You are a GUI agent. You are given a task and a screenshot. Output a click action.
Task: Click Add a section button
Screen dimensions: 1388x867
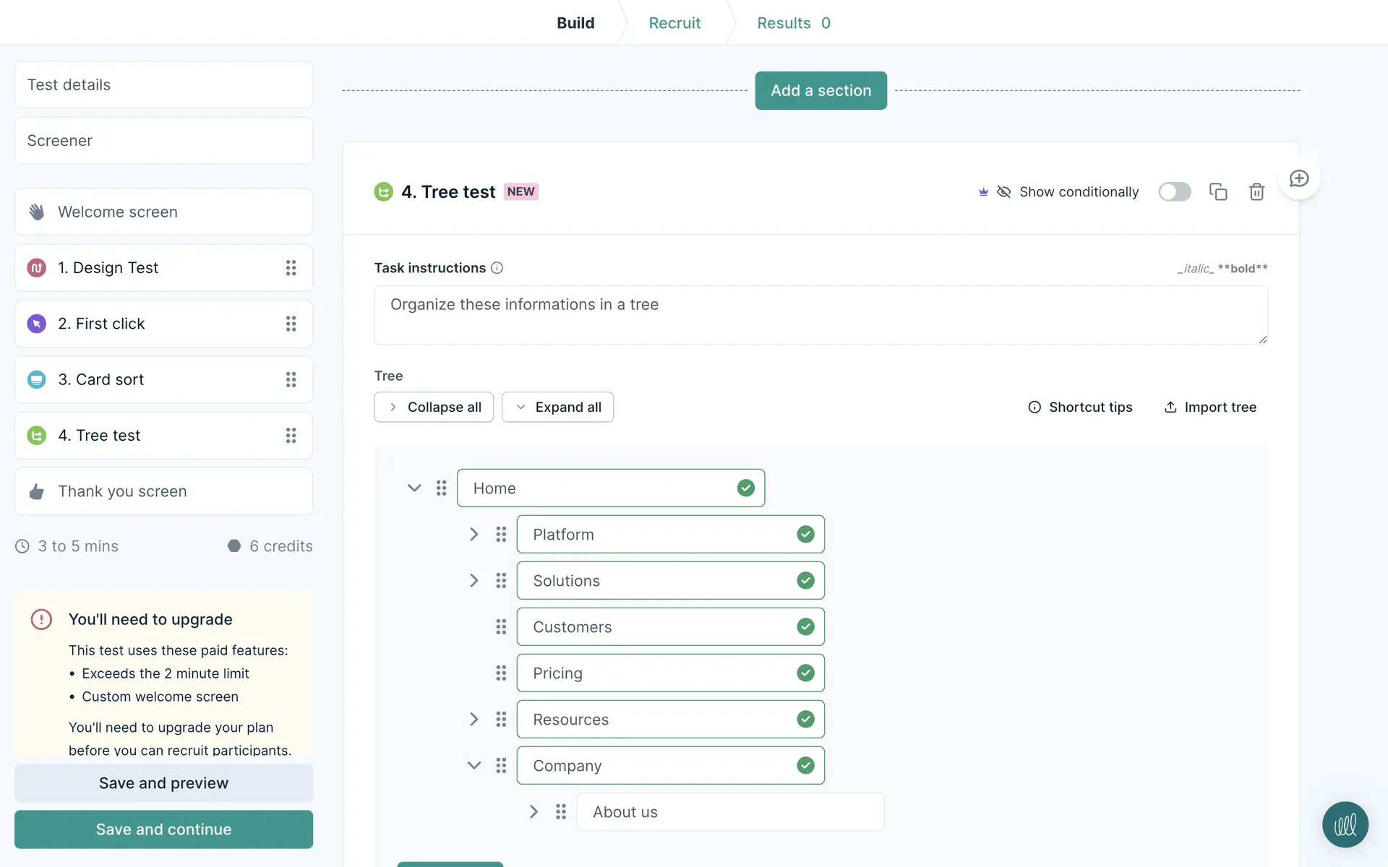821,90
